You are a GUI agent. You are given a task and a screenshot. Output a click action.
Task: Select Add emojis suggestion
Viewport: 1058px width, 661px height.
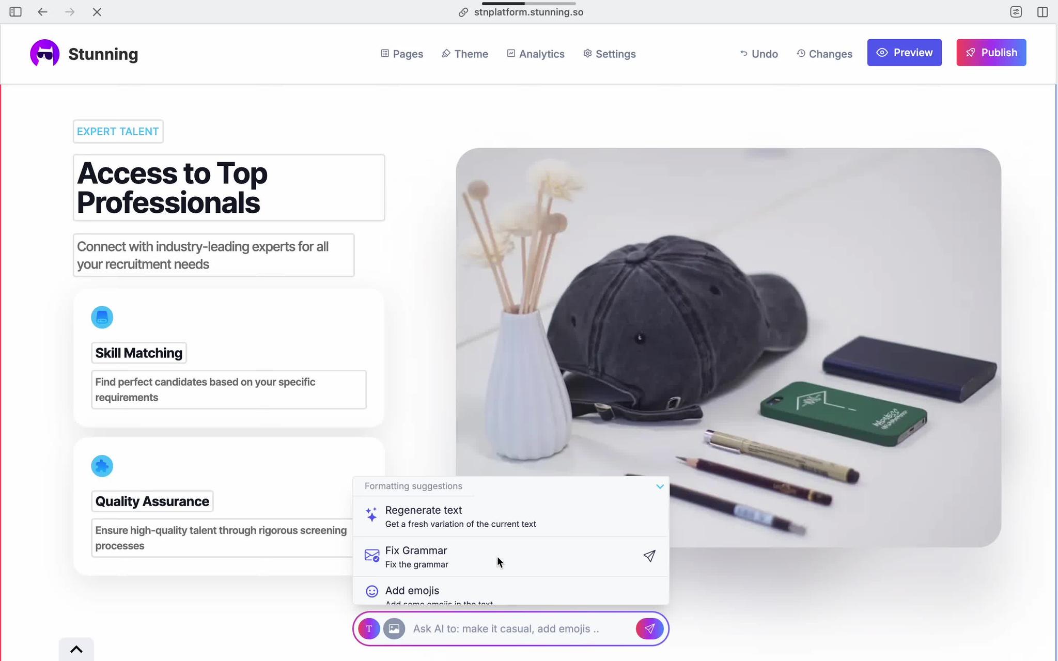click(412, 590)
